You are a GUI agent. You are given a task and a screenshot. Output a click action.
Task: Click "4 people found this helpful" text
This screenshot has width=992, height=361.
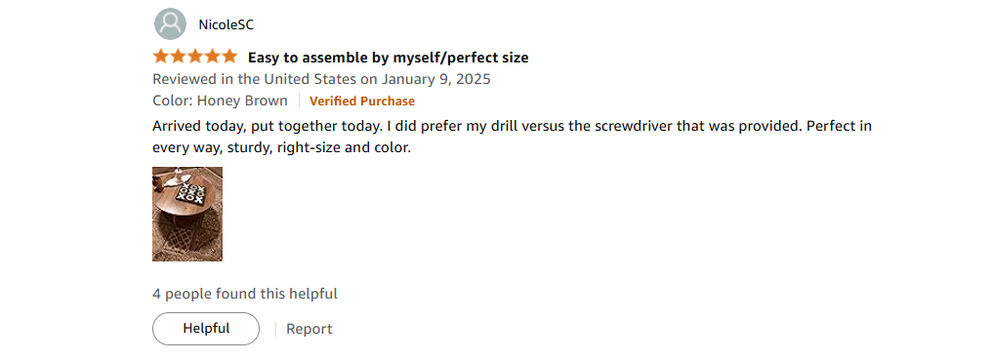(x=245, y=294)
